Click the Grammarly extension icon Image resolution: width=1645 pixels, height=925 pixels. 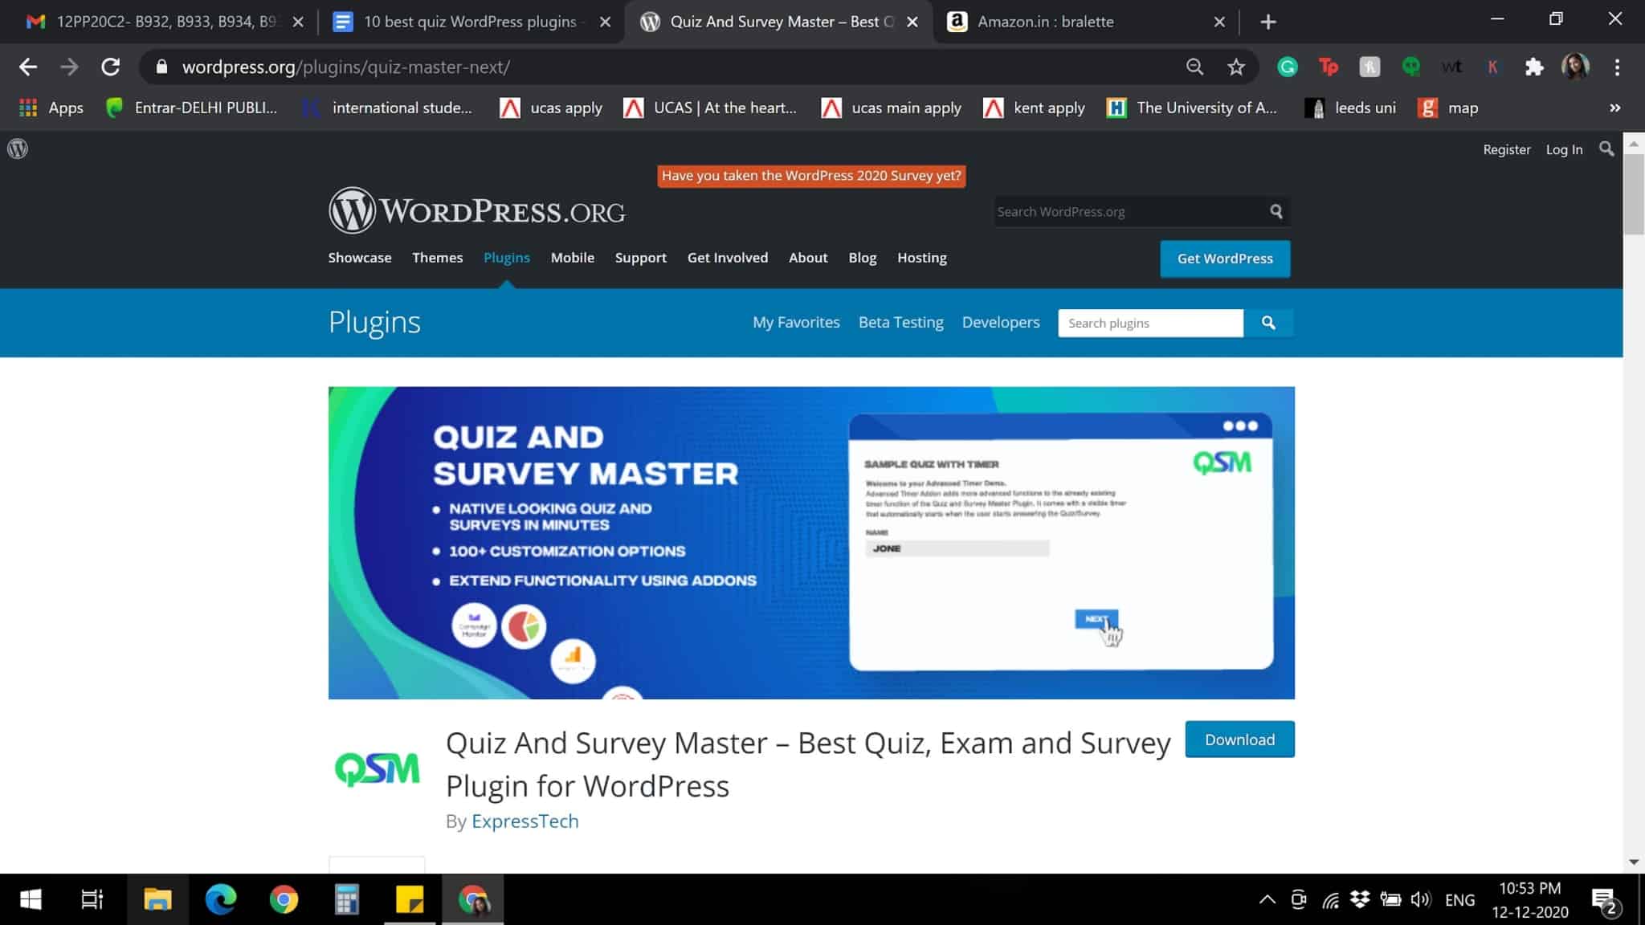coord(1288,67)
